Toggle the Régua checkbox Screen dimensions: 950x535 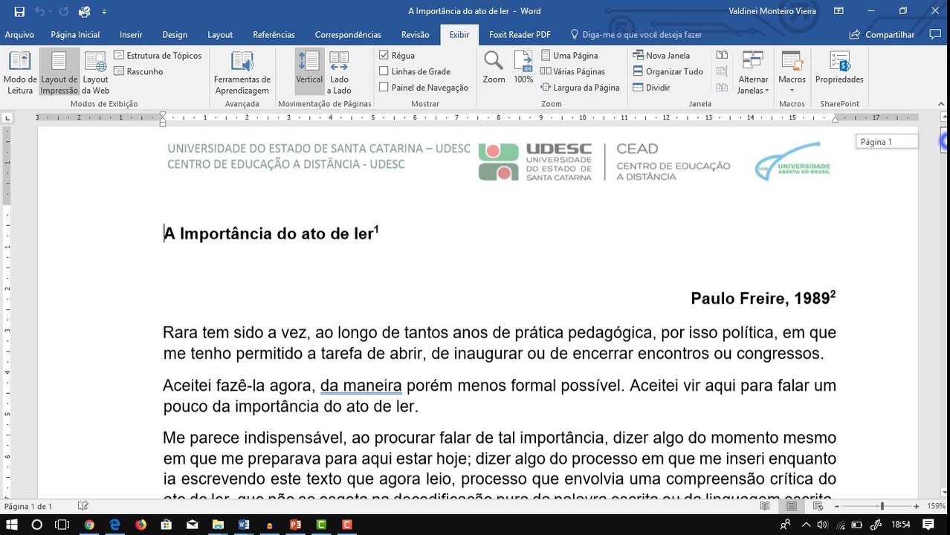click(x=384, y=55)
